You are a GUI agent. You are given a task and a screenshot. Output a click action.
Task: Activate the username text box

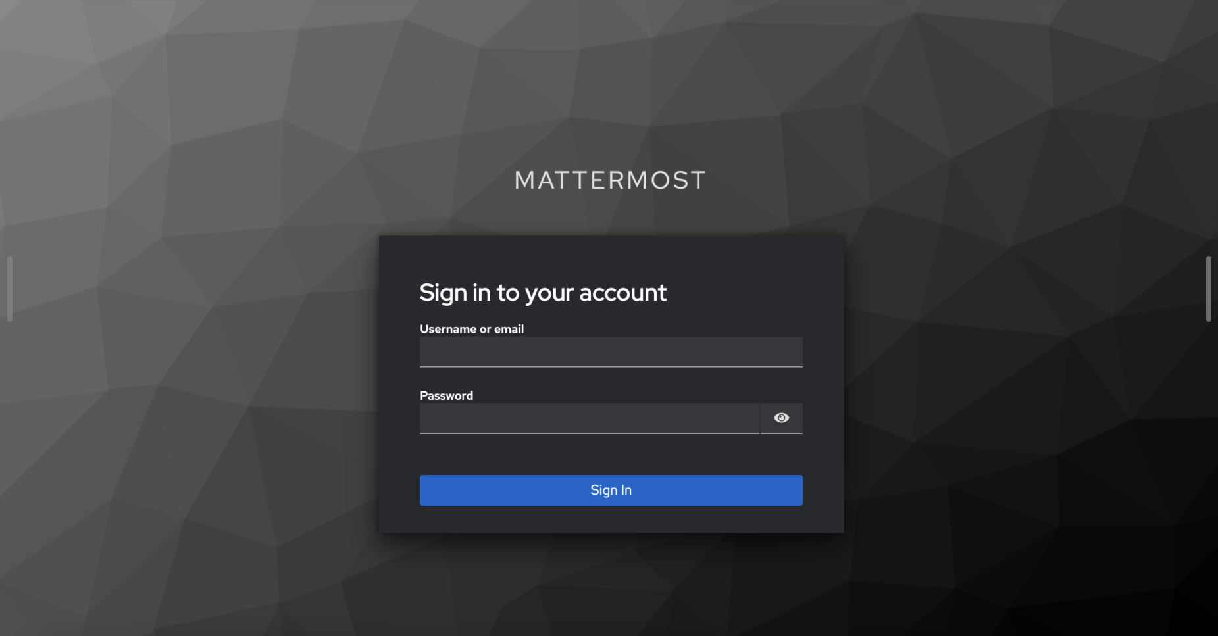(611, 352)
